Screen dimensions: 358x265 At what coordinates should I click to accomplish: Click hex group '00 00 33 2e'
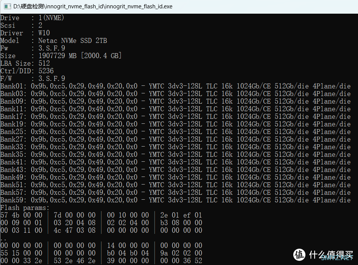tap(21, 261)
